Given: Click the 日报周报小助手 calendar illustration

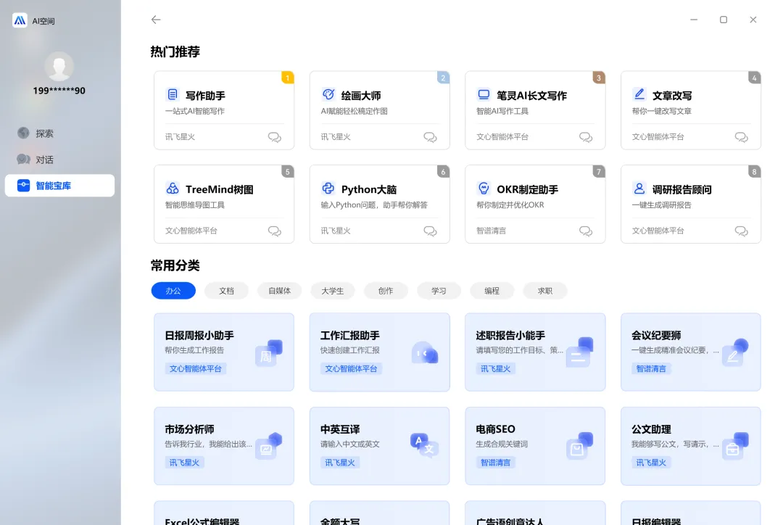Looking at the screenshot, I should [269, 352].
